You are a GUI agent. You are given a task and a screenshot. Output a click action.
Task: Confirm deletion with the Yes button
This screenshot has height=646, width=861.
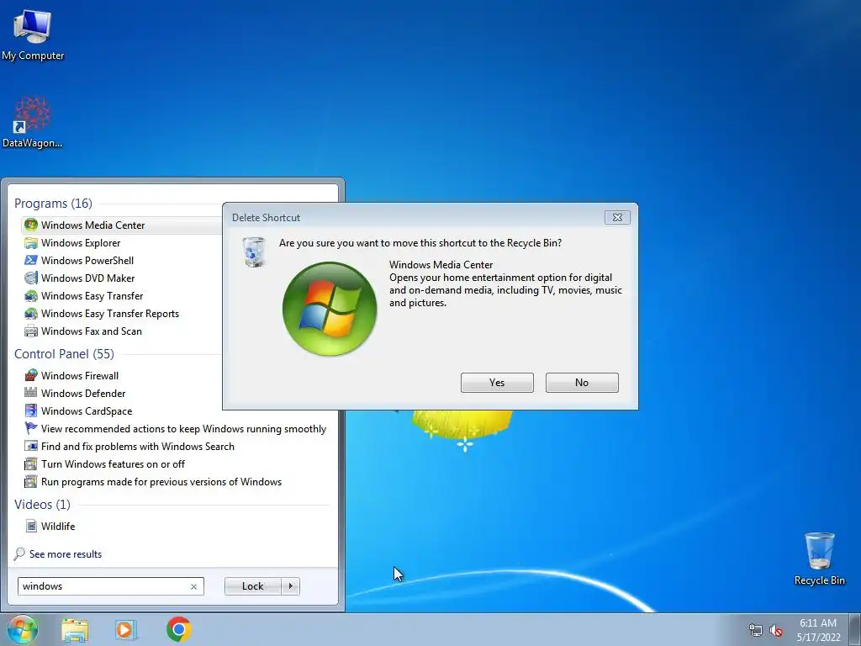pyautogui.click(x=497, y=383)
